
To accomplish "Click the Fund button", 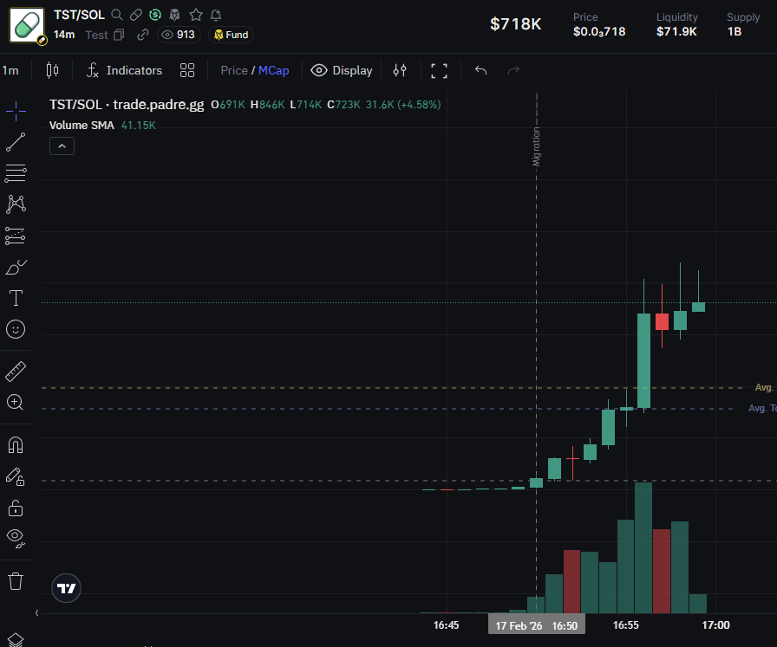I will 231,35.
